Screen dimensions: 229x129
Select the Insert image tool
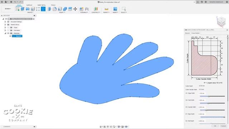[x=115, y=9]
